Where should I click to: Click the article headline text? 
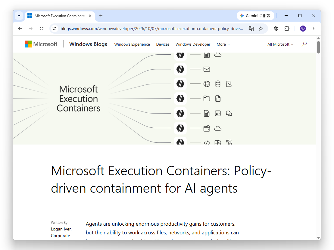(x=161, y=179)
